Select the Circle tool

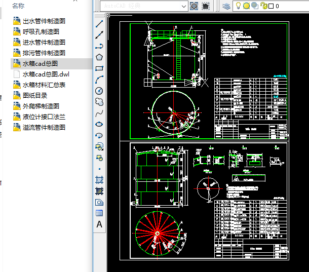pos(99,91)
